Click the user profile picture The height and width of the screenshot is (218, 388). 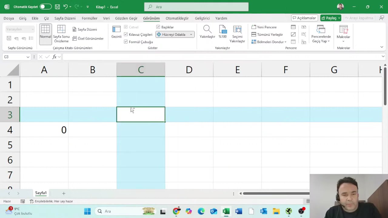click(x=340, y=7)
